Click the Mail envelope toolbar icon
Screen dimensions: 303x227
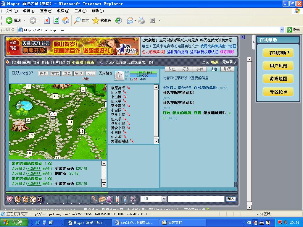130,20
